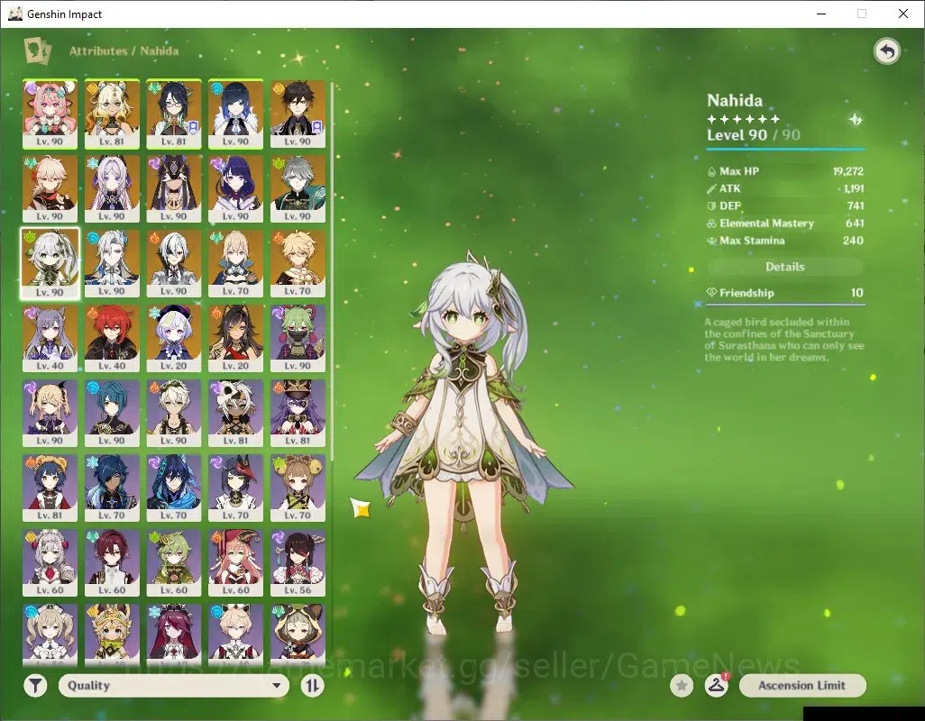The image size is (925, 721).
Task: Select Raiden Shogun's Lv. 90 portrait
Action: (x=236, y=188)
